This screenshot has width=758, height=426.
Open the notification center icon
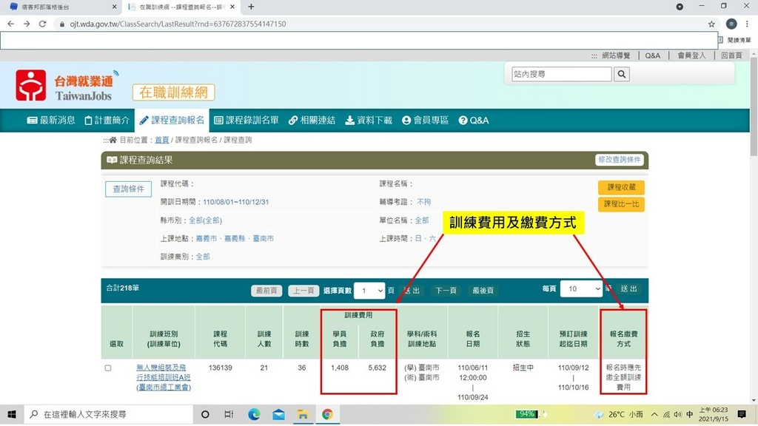742,414
